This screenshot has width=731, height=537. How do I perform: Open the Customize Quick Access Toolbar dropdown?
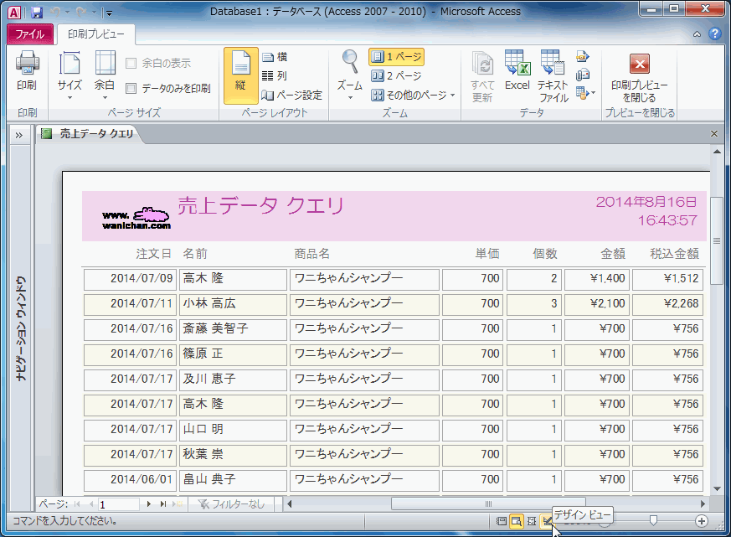109,13
